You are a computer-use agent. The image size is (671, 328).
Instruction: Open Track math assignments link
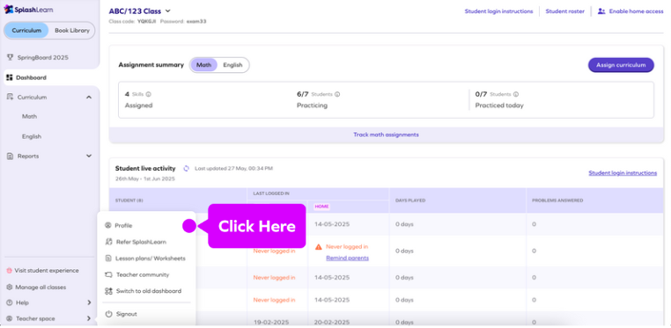[386, 135]
